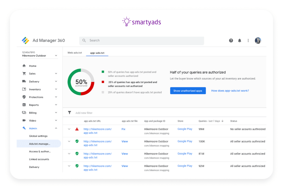Click the green shield check in 100K row
Screen dimensions: 283x189
coord(77,141)
